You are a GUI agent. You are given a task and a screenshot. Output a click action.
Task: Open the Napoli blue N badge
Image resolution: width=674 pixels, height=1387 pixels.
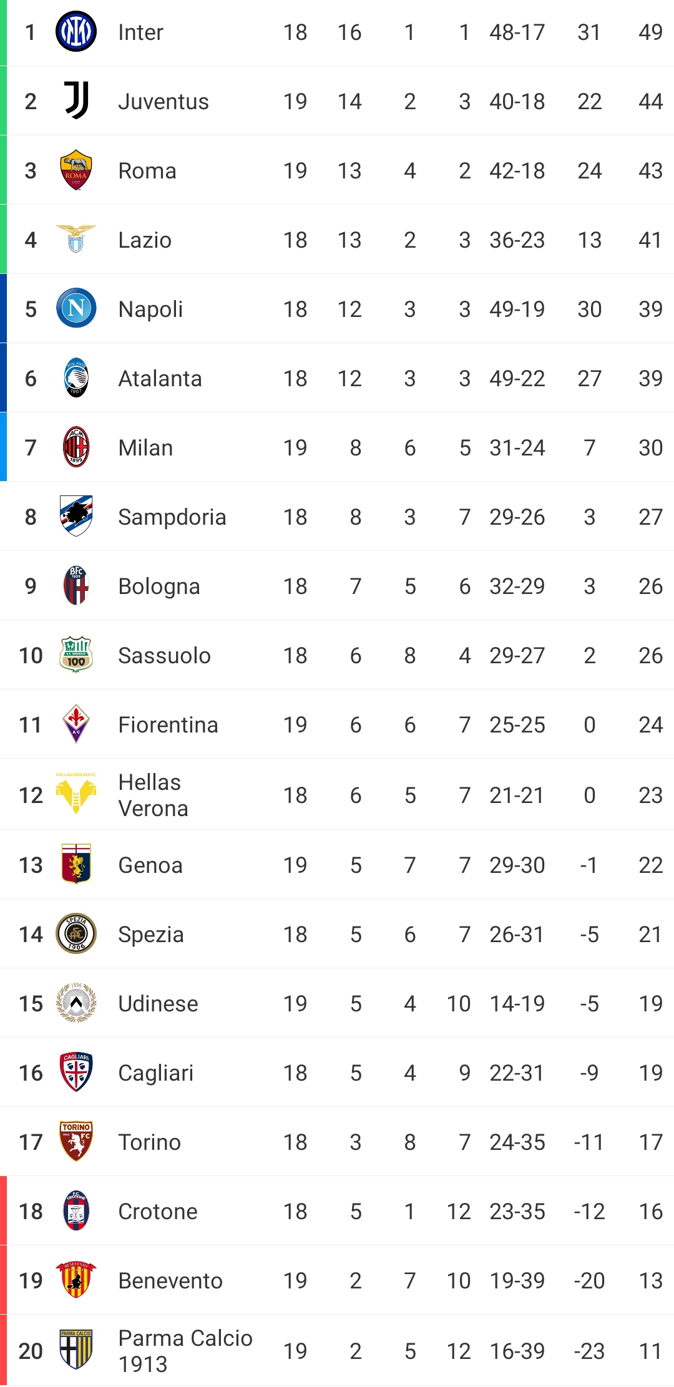coord(76,308)
